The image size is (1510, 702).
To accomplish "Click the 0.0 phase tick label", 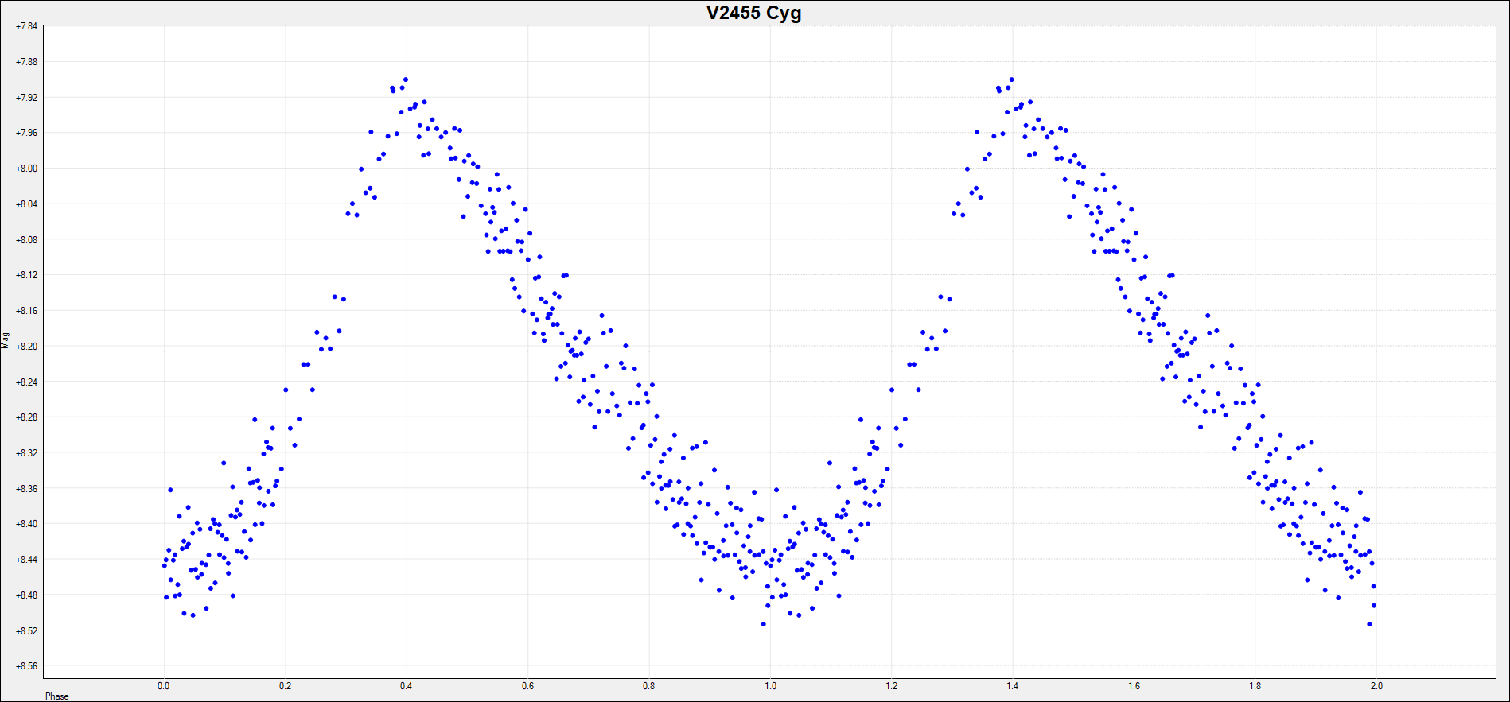I will click(x=164, y=686).
